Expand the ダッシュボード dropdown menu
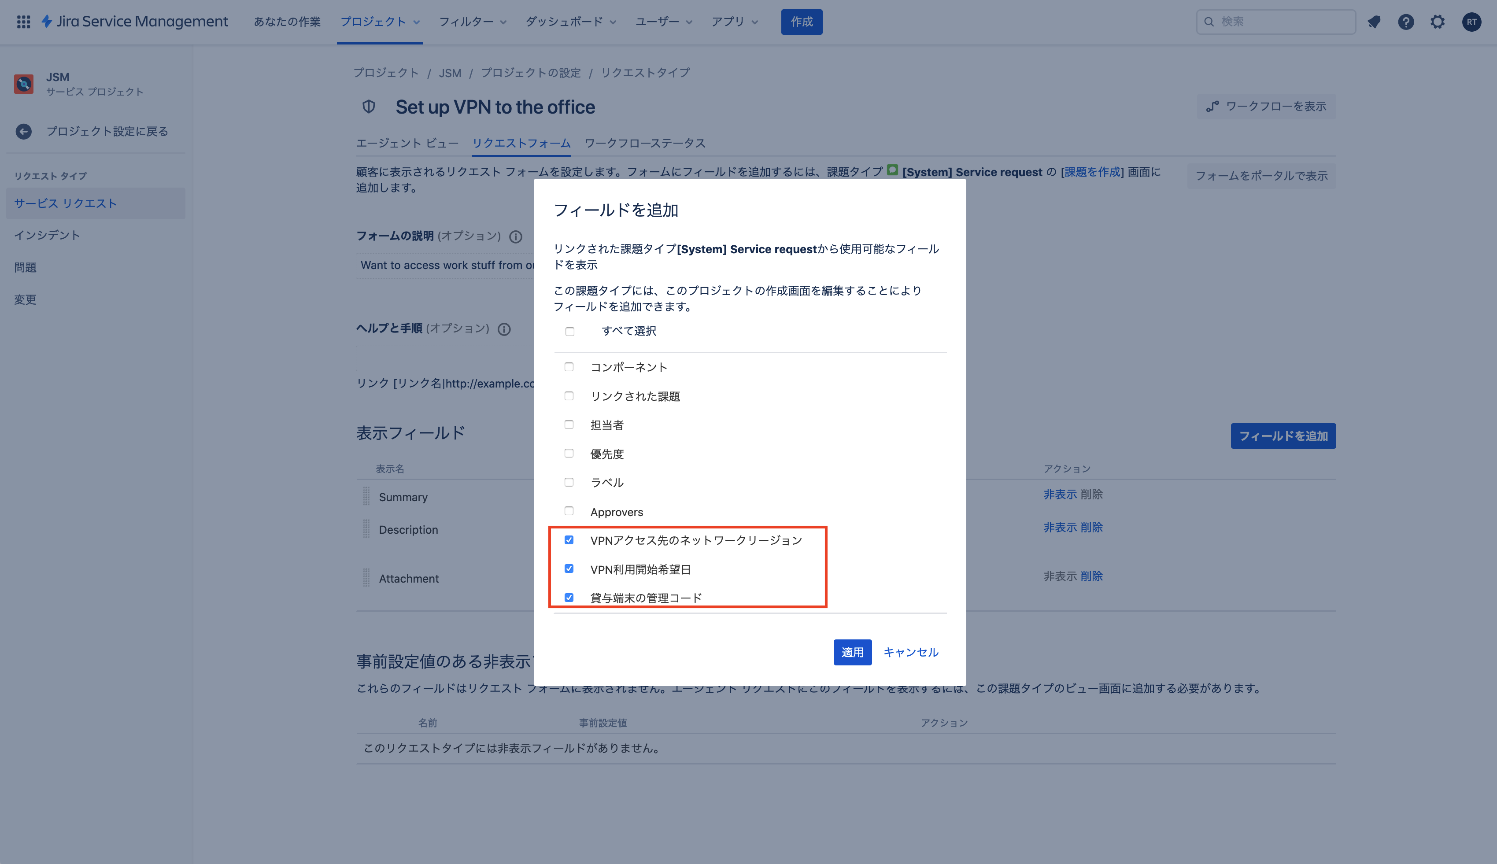The image size is (1497, 864). [571, 22]
